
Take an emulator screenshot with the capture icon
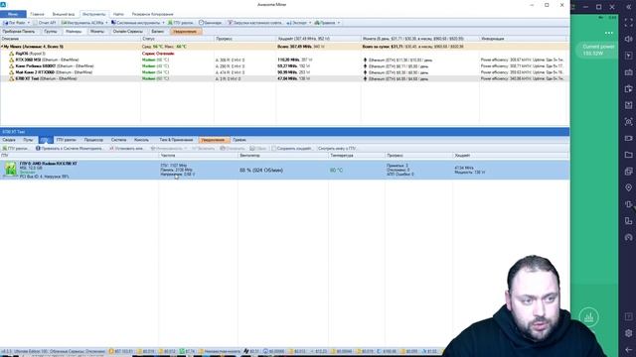point(628,121)
